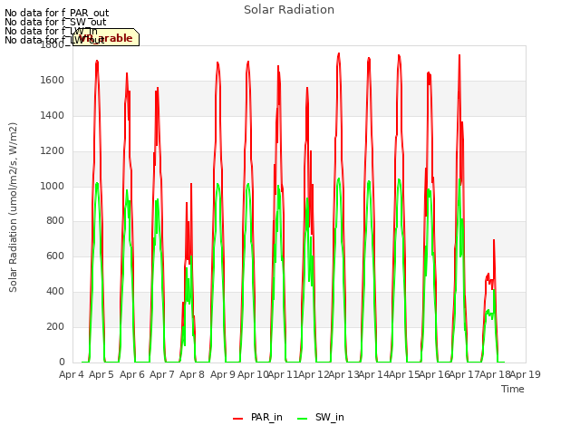Click the 1000 y-axis tick label
Viewport: 580px width, 435px height.
point(53,186)
